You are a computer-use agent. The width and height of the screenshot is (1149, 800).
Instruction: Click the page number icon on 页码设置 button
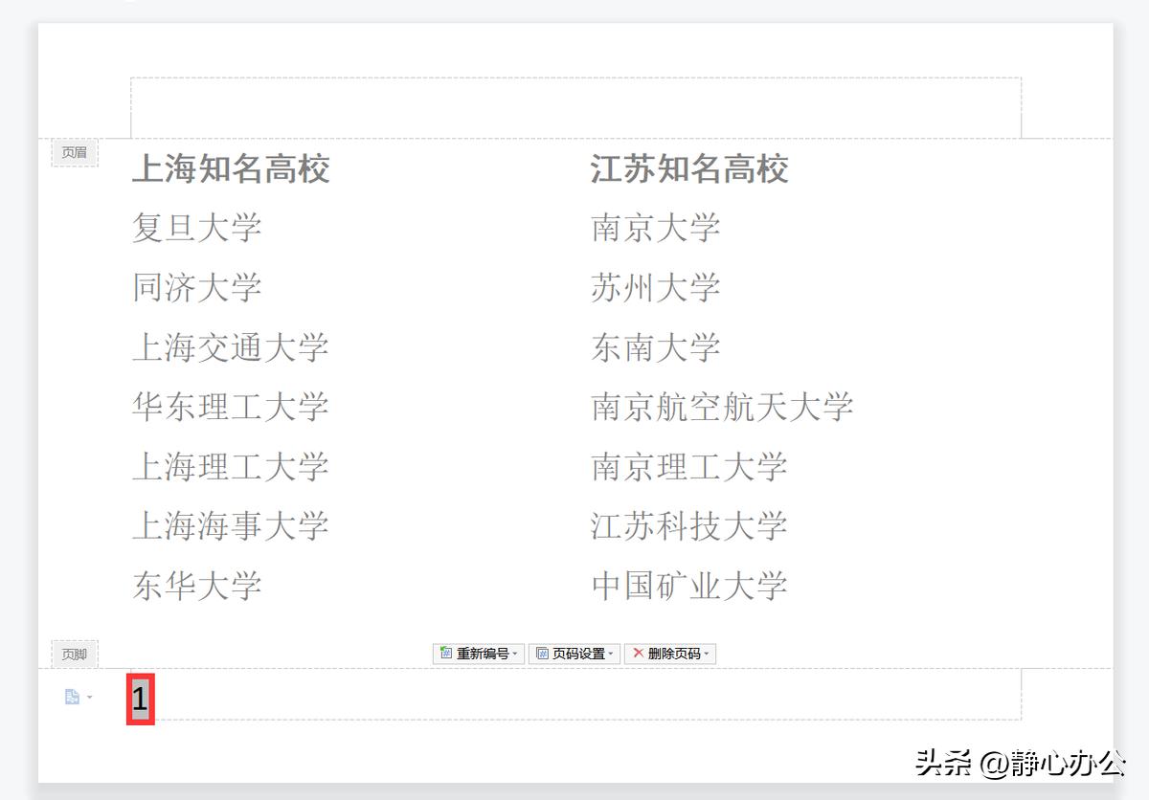click(x=541, y=653)
